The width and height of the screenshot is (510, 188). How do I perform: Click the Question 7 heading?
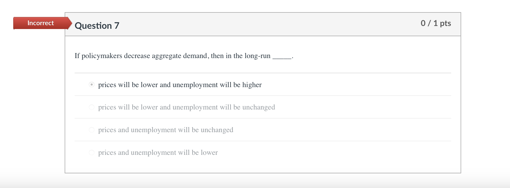coord(97,25)
